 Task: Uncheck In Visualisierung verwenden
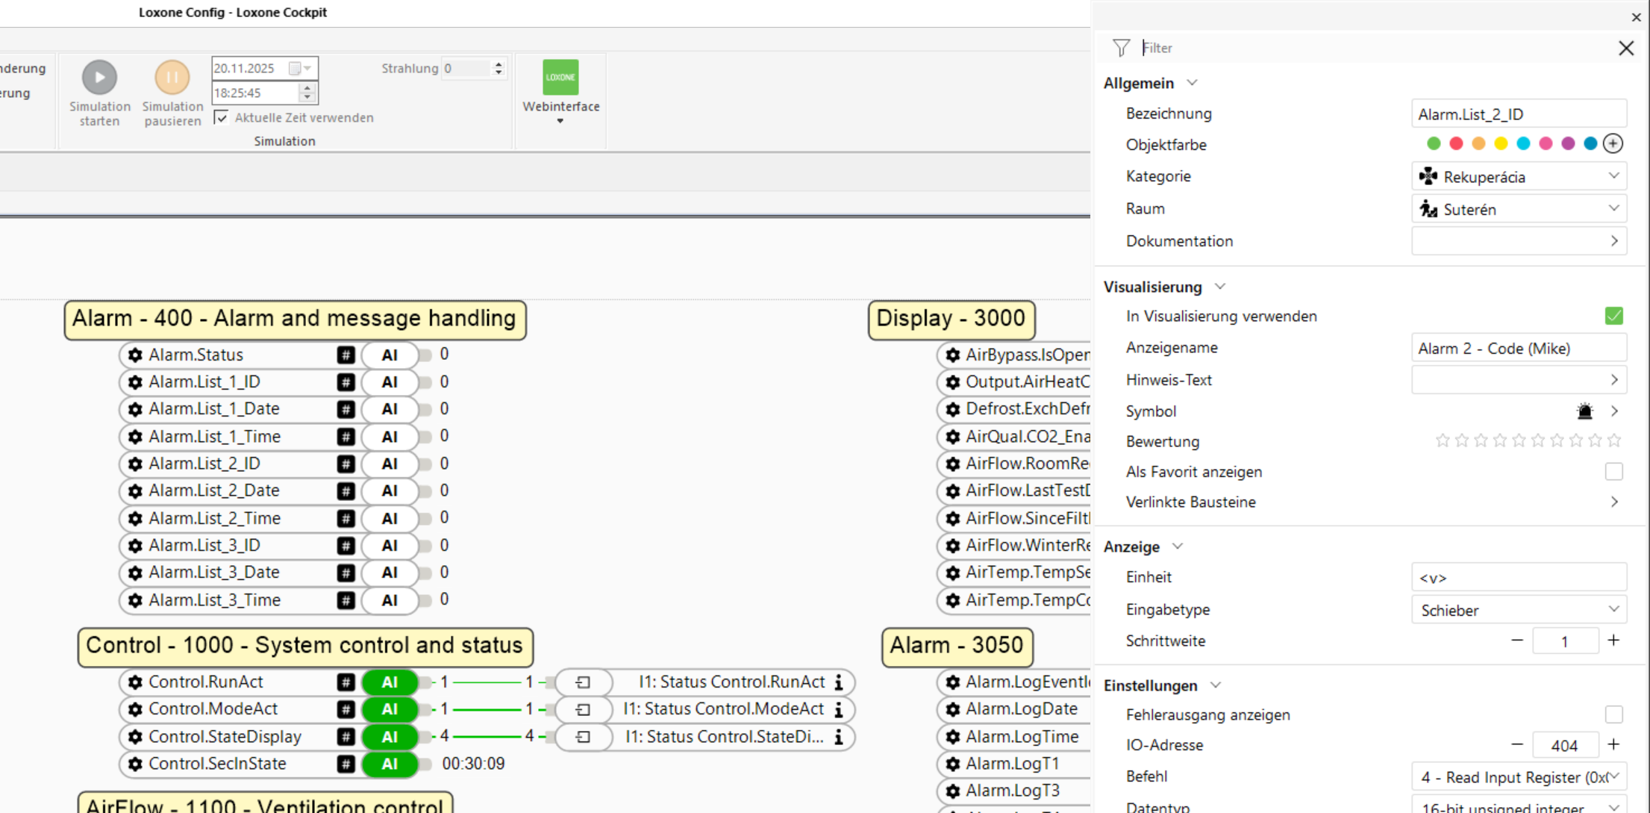1613,316
